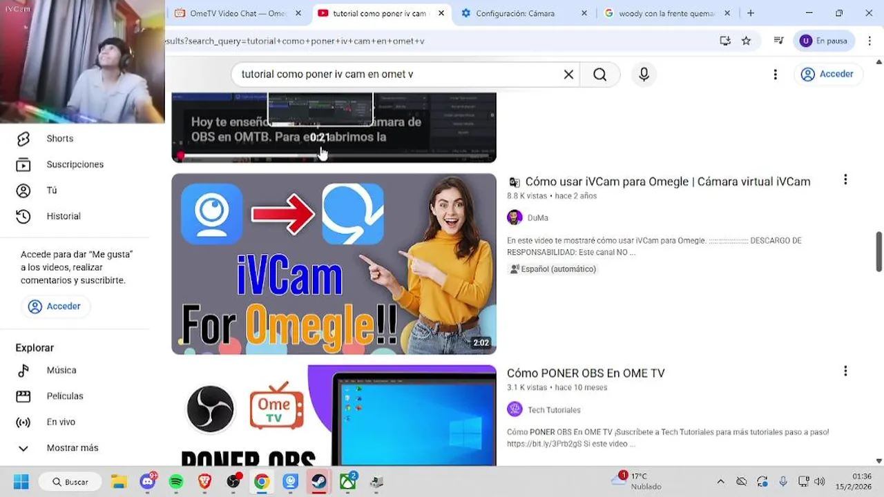Screen dimensions: 884x497
Task: Click the microphone icon in system tray
Action: click(x=783, y=482)
